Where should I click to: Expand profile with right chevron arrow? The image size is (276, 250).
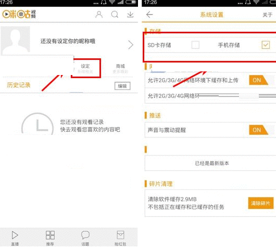tap(131, 45)
